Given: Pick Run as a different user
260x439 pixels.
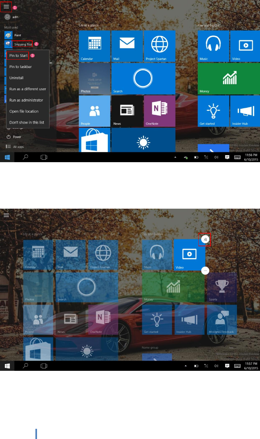Looking at the screenshot, I should coord(28,89).
